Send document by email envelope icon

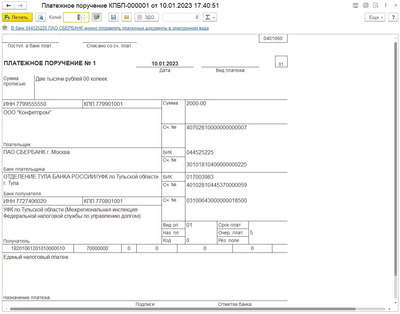(x=127, y=17)
